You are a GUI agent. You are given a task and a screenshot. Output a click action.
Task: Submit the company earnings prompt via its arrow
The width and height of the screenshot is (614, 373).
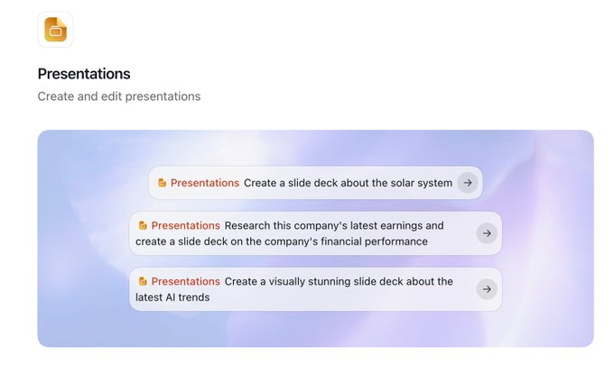coord(487,233)
